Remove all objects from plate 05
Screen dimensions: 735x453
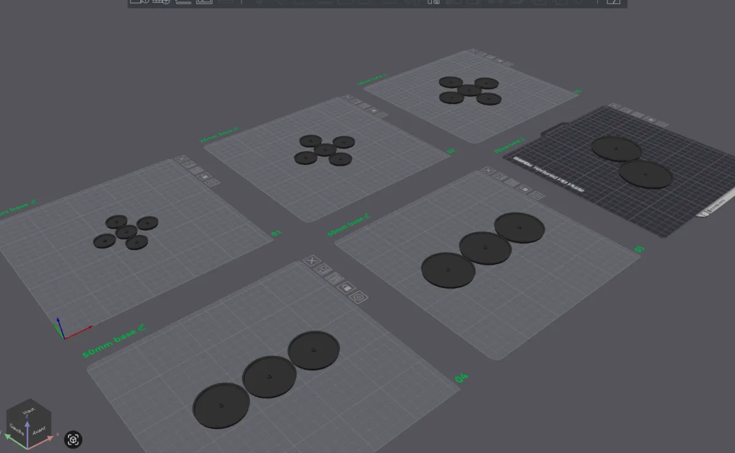tap(488, 171)
